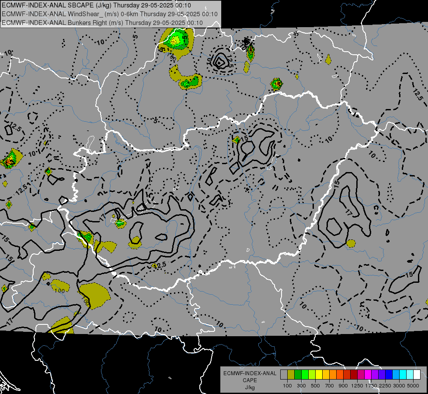Click the J/kg unit label in legend
This screenshot has width=428, height=394.
(250, 387)
